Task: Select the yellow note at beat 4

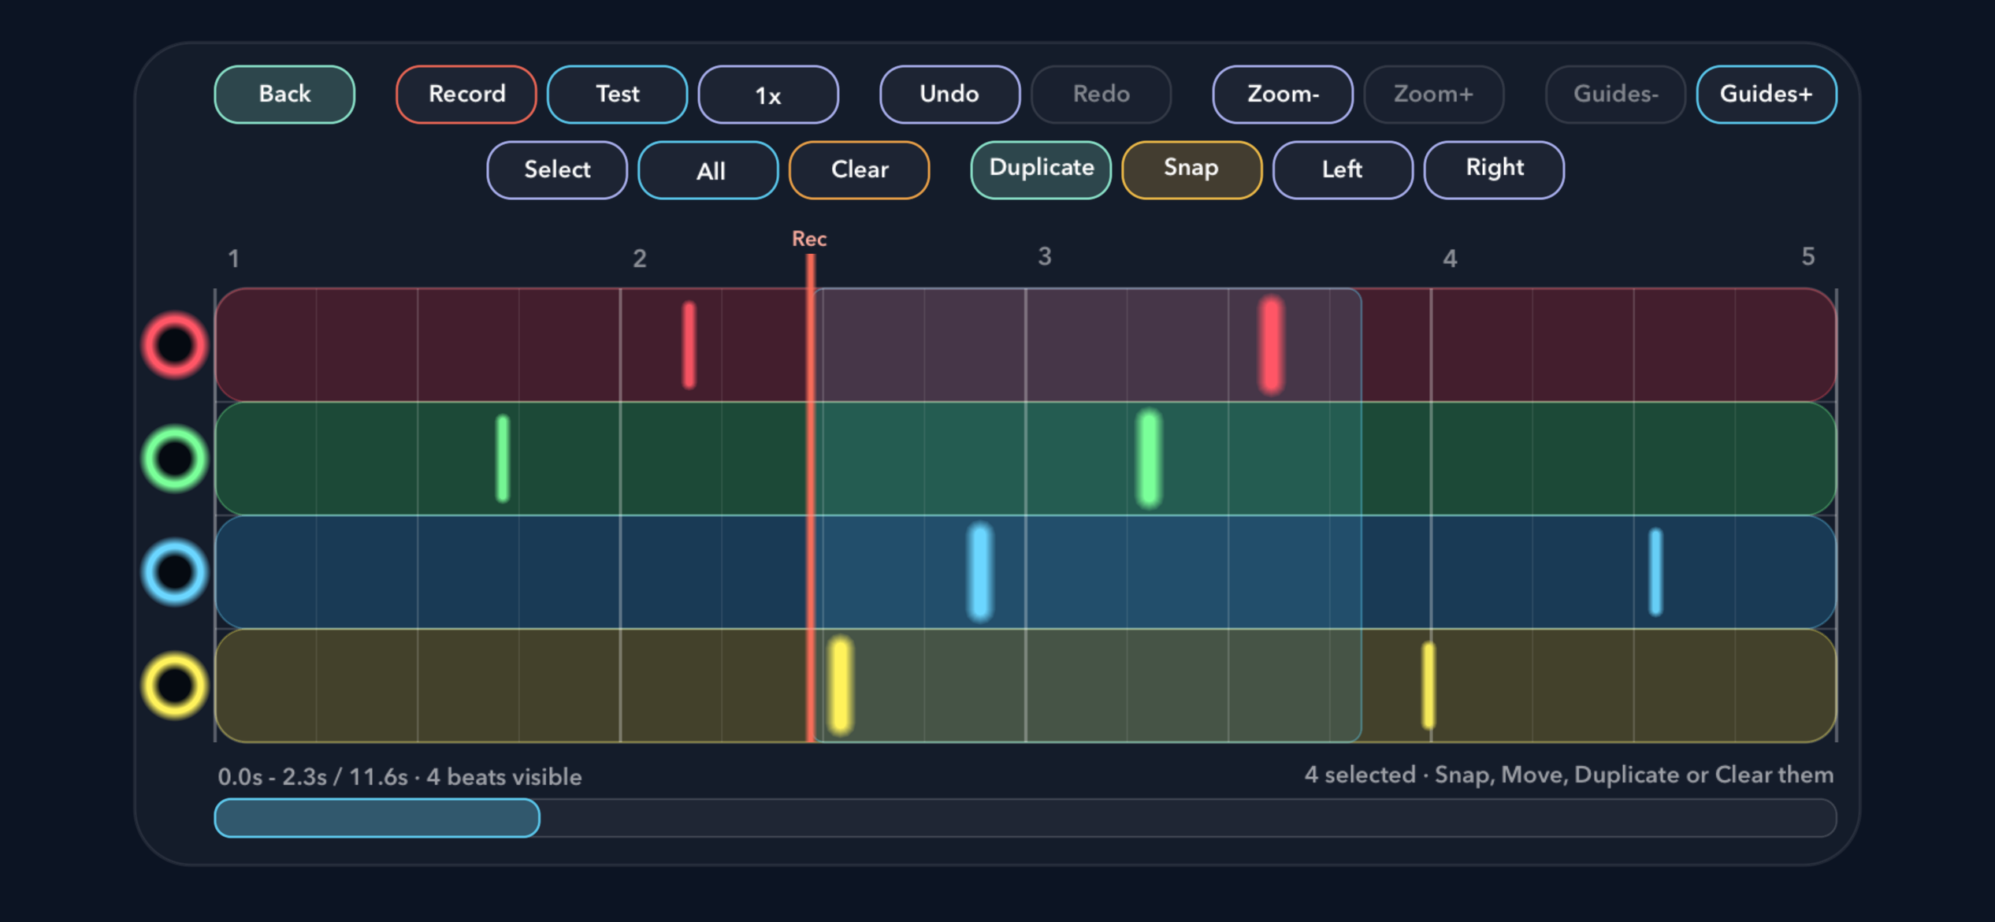Action: click(x=1428, y=685)
